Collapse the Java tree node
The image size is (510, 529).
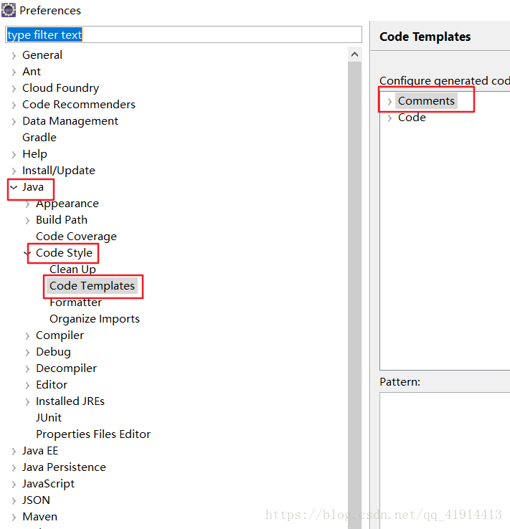click(14, 187)
